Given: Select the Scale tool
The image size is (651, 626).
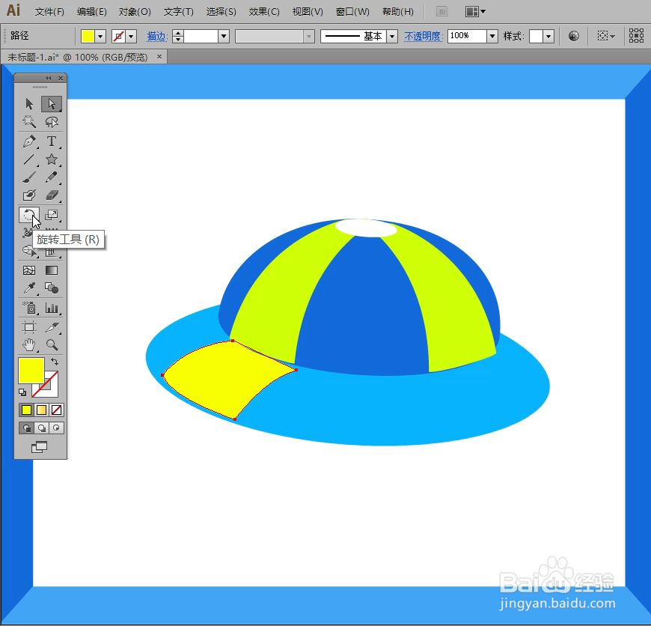Looking at the screenshot, I should (52, 215).
